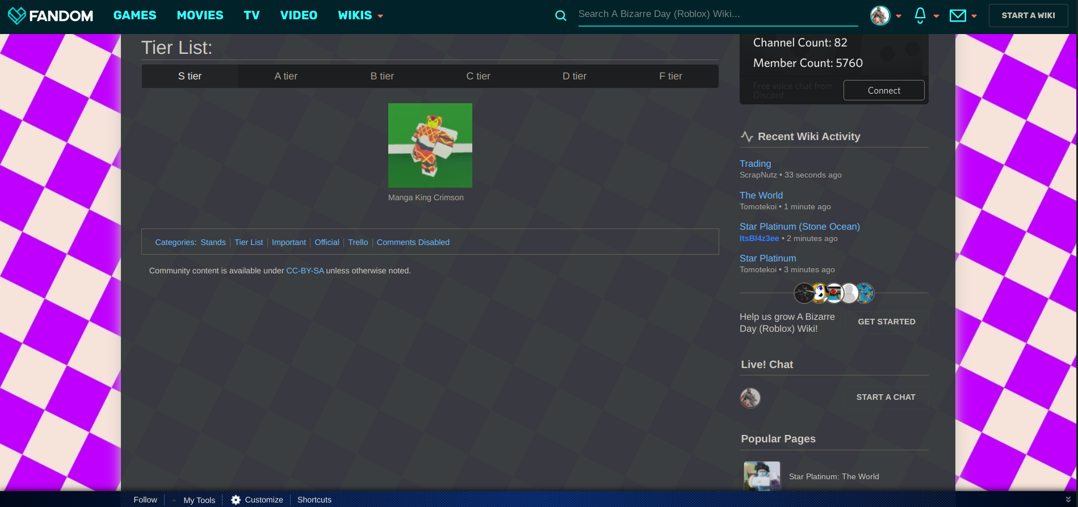Open VIDEO in the top navigation
The width and height of the screenshot is (1078, 507).
[x=299, y=15]
